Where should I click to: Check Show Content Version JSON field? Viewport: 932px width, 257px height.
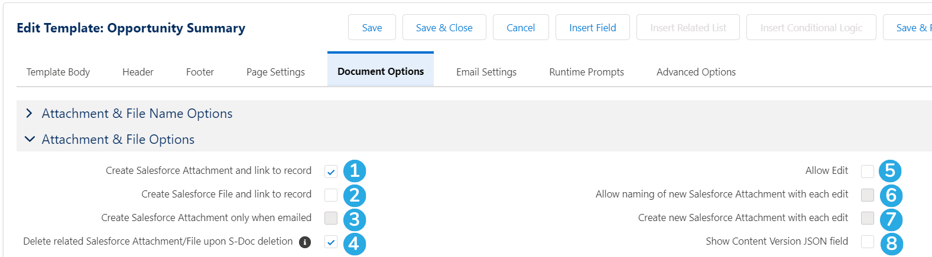click(x=868, y=242)
